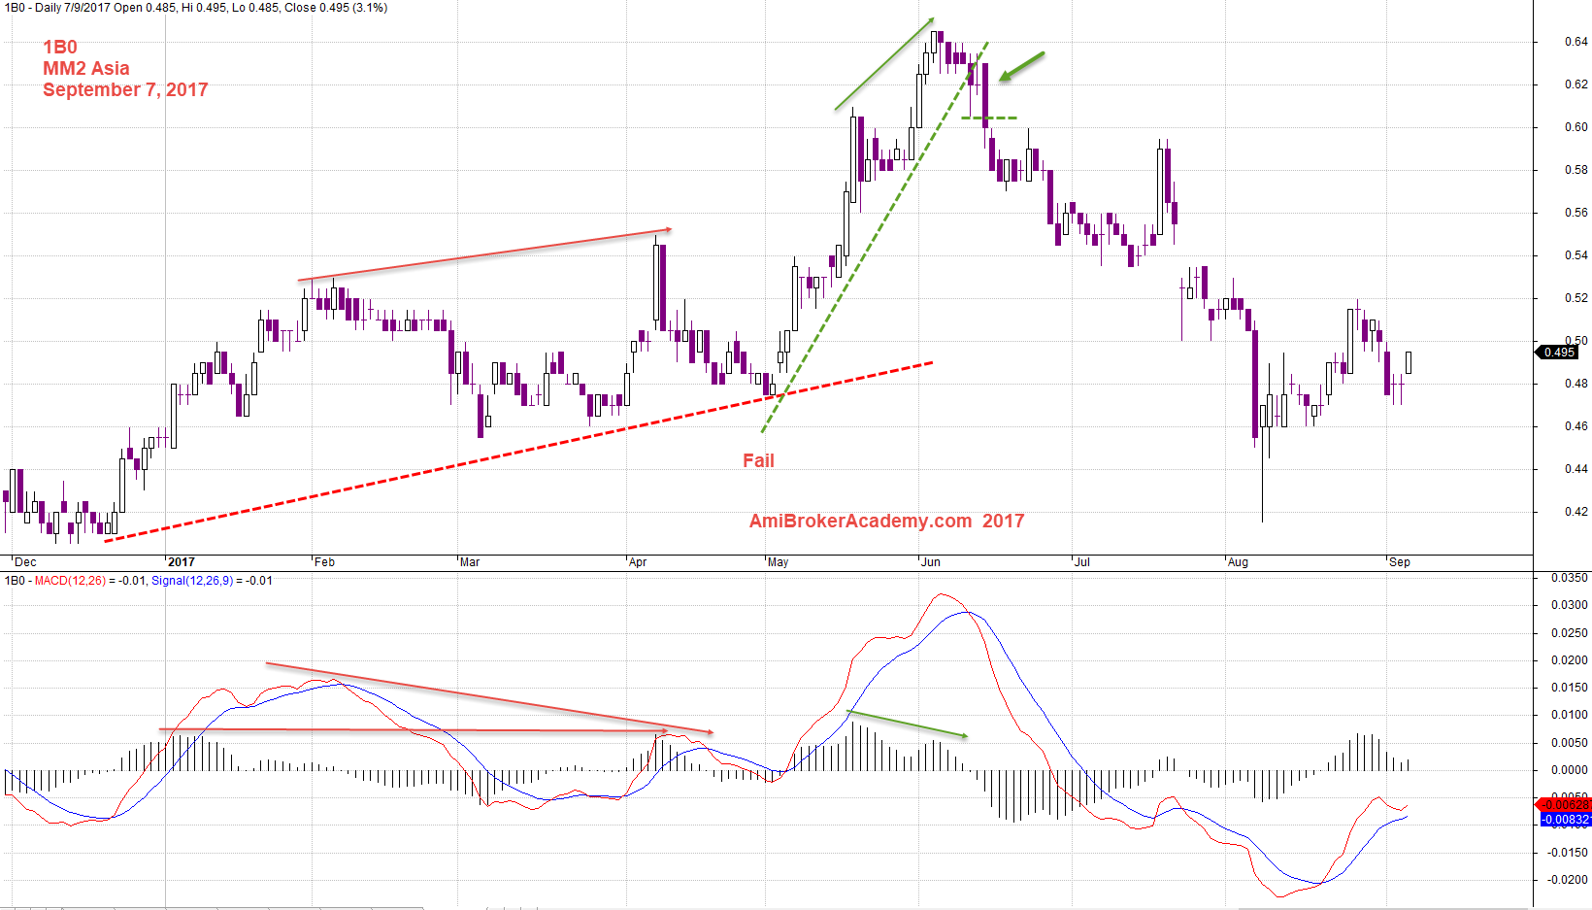Screen dimensions: 1592x910
Task: Click the 'Feb' time axis label
Action: 324,562
